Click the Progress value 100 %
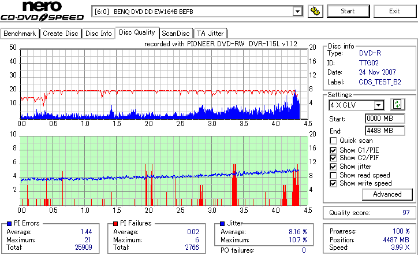Screen dimensions: 418x255 [x=401, y=231]
